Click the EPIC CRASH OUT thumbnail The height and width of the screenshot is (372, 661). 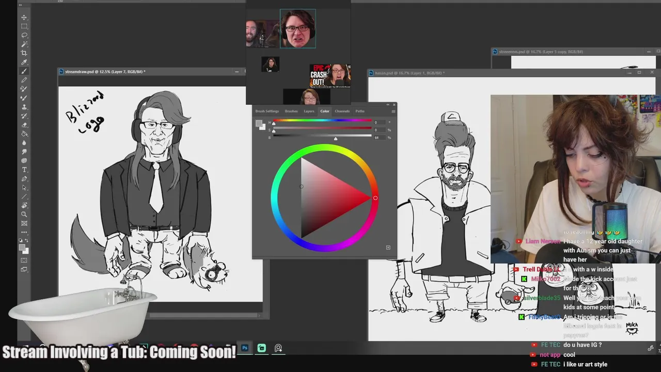coord(330,76)
